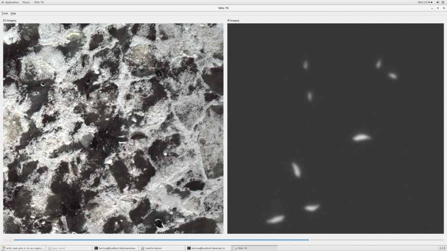Open the volume icon in system tray
This screenshot has height=251, width=447.
[x=437, y=2]
